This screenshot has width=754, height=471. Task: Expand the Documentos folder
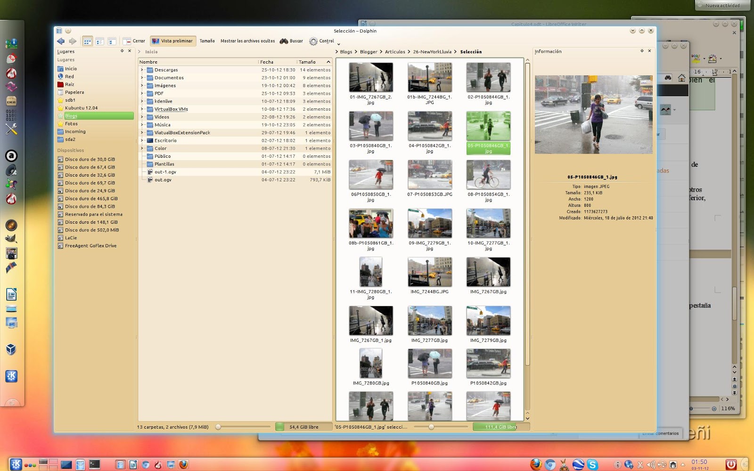coord(142,78)
